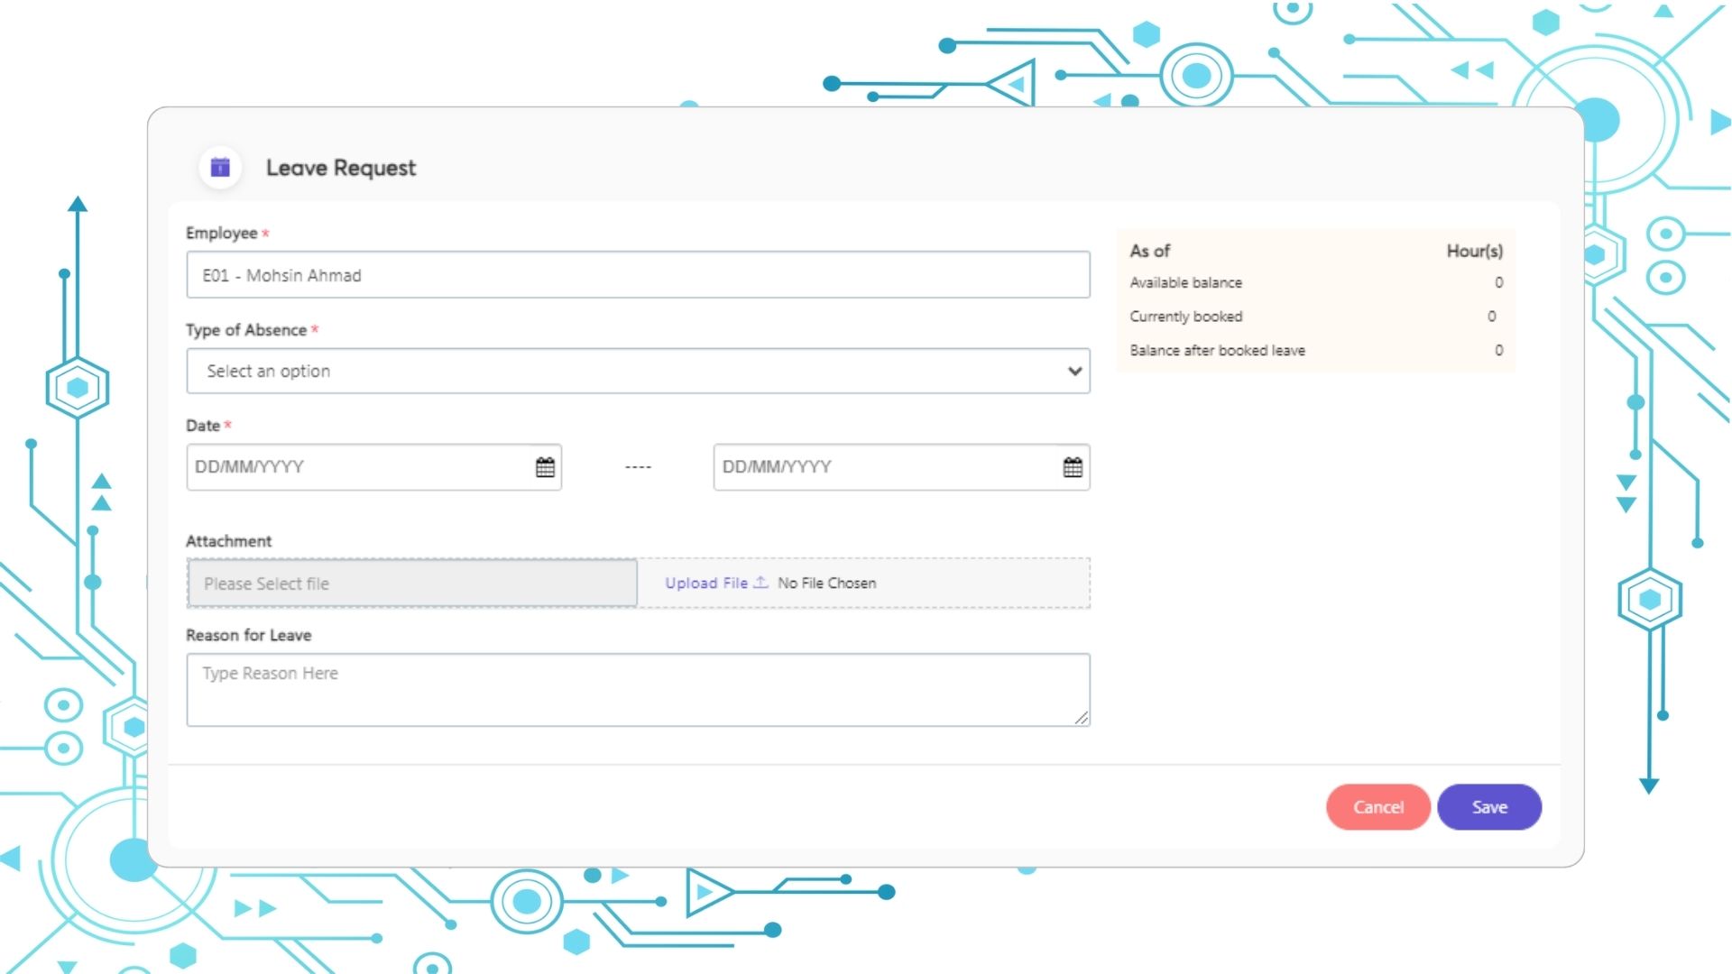Click the Reason for Leave text area
The height and width of the screenshot is (974, 1732).
pos(638,686)
